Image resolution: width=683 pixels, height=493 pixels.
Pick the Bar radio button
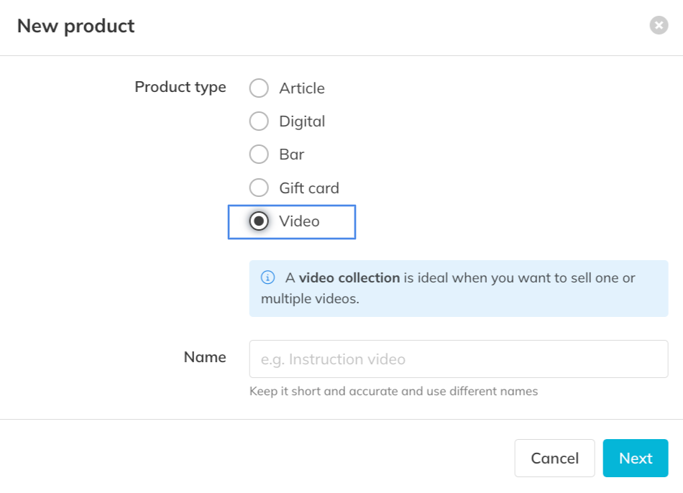click(259, 155)
